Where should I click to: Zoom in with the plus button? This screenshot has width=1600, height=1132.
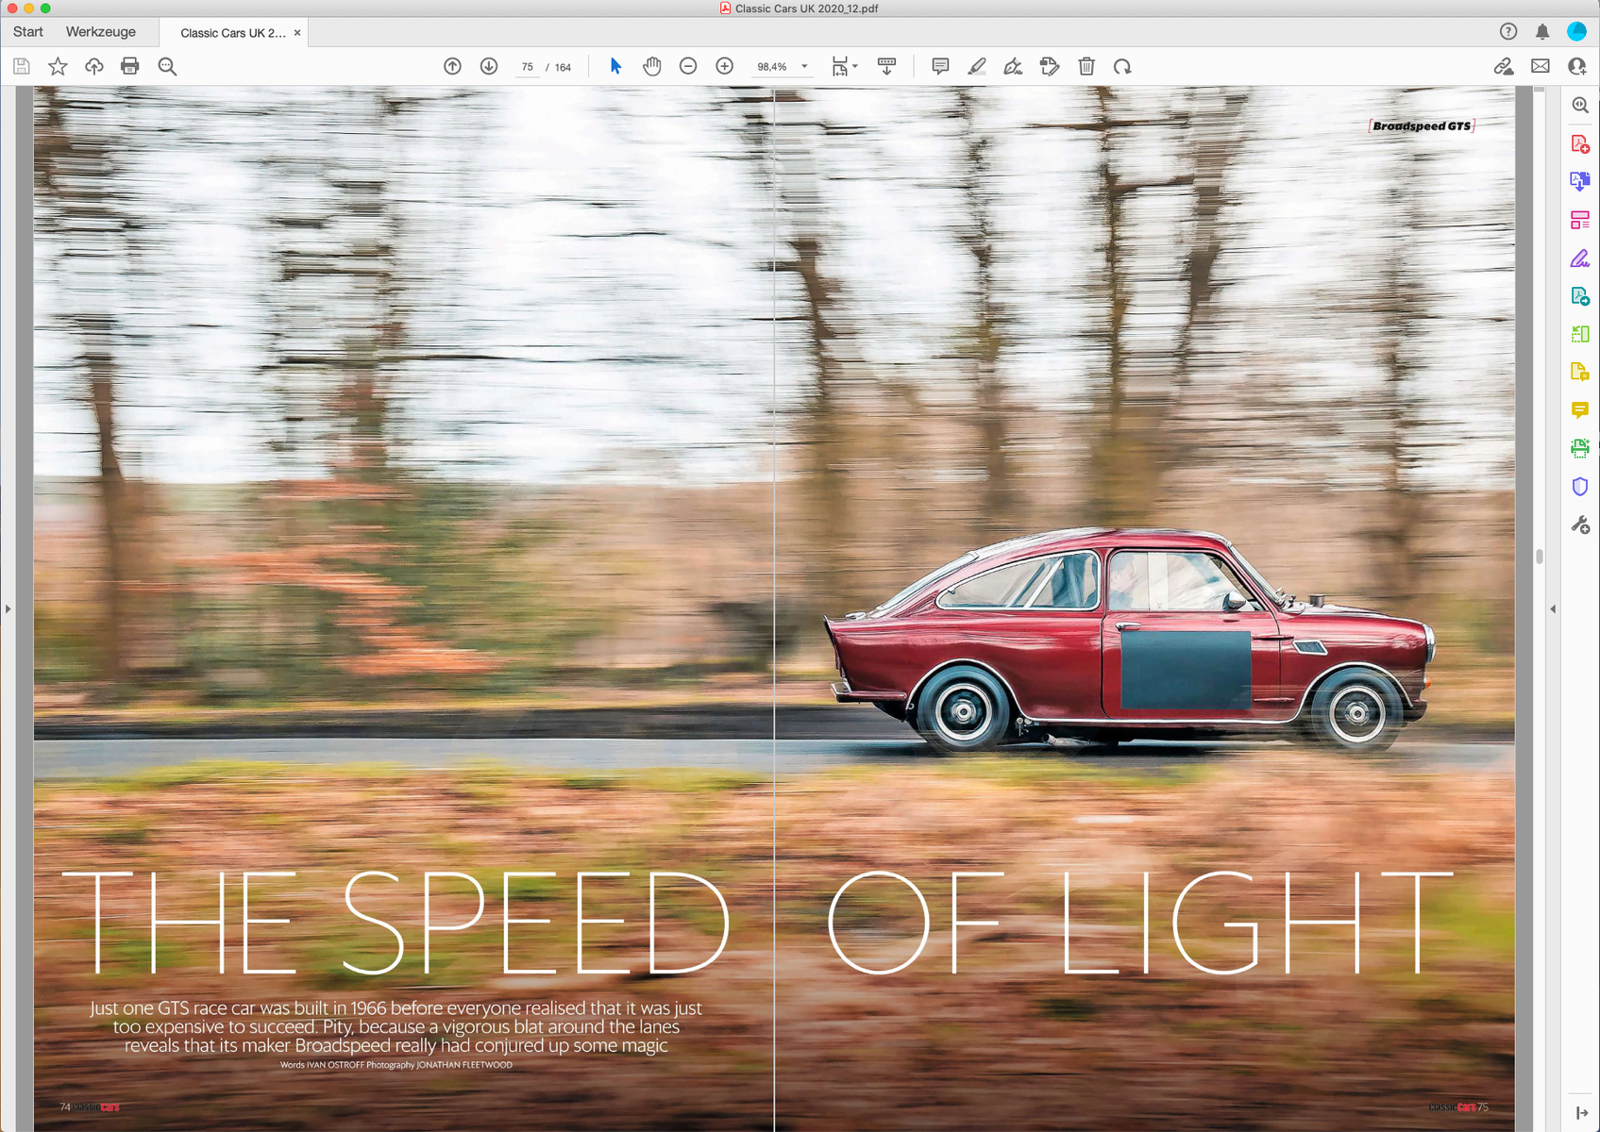[x=724, y=66]
